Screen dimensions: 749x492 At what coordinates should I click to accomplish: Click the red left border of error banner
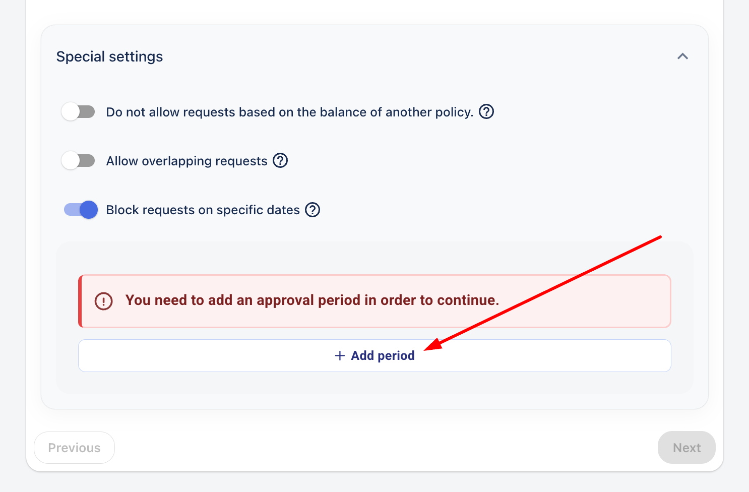80,301
